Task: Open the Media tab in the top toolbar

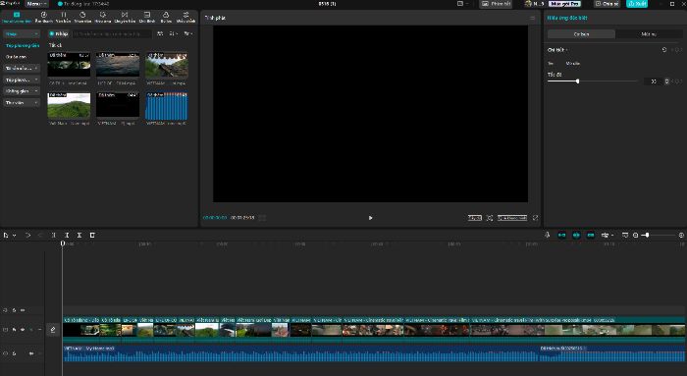Action: (x=17, y=17)
